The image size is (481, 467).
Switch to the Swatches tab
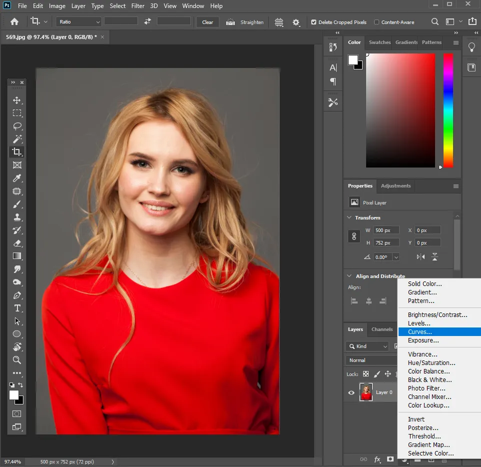(380, 42)
